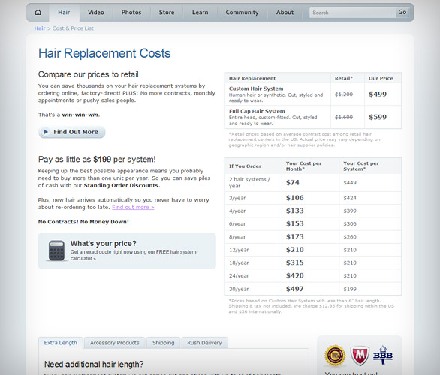Click the 3/year row label

click(x=237, y=198)
